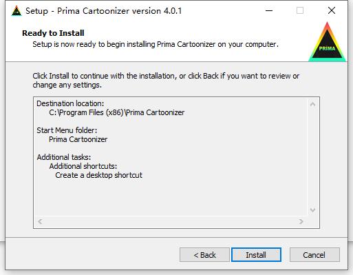353x275 pixels.
Task: Click the 'Setup - Prima Cartoonizer version 4.0.1' title
Action: [103, 11]
